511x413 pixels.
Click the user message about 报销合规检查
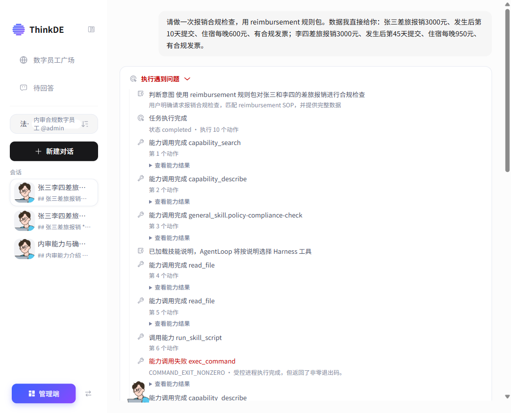coord(325,34)
